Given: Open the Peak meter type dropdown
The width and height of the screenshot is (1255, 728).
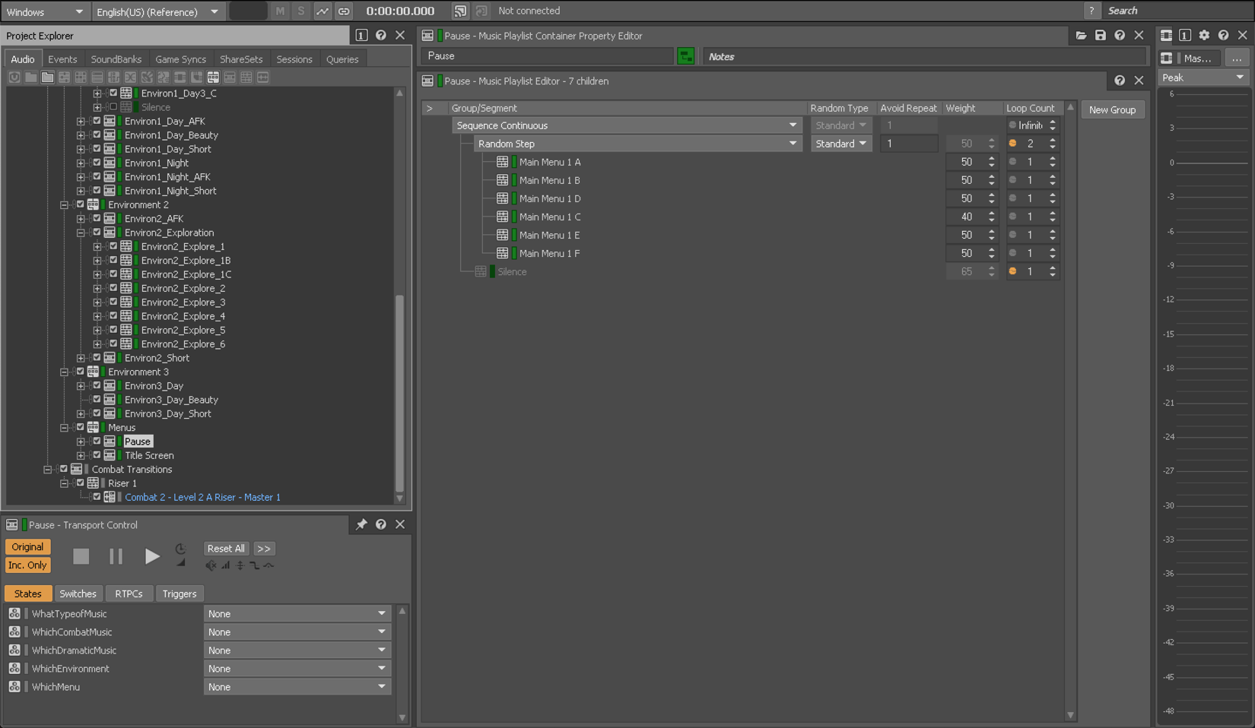Looking at the screenshot, I should pos(1203,78).
